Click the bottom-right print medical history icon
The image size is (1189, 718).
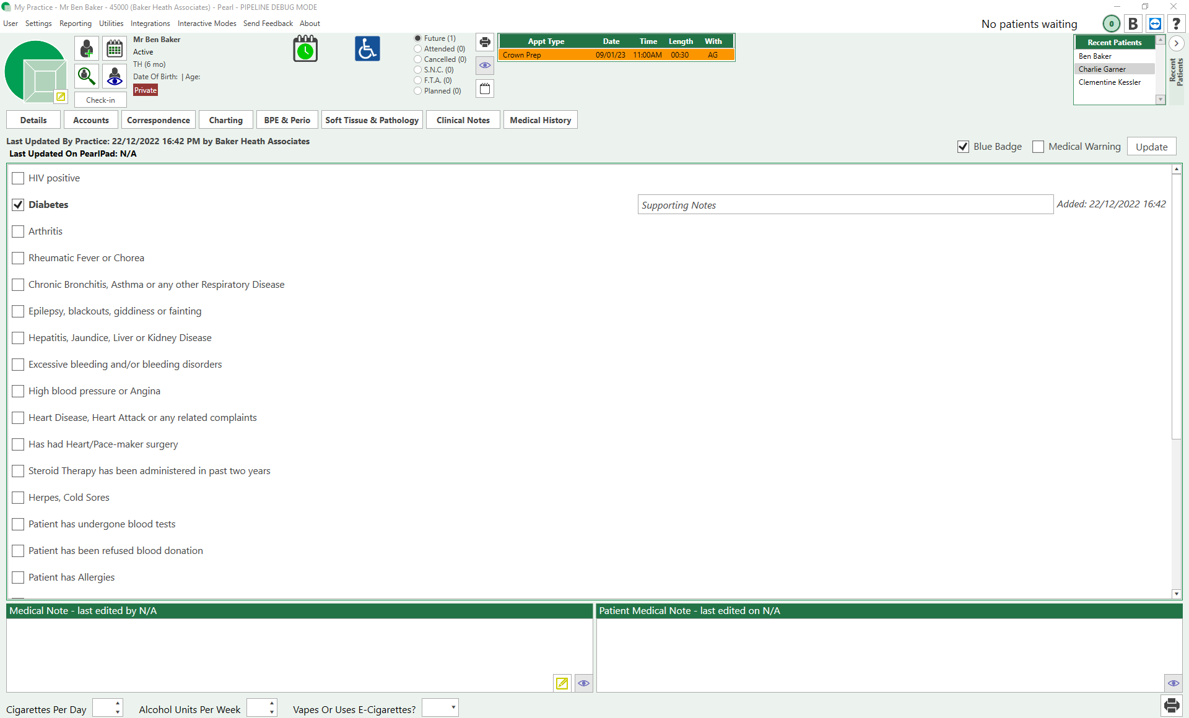coord(1171,705)
